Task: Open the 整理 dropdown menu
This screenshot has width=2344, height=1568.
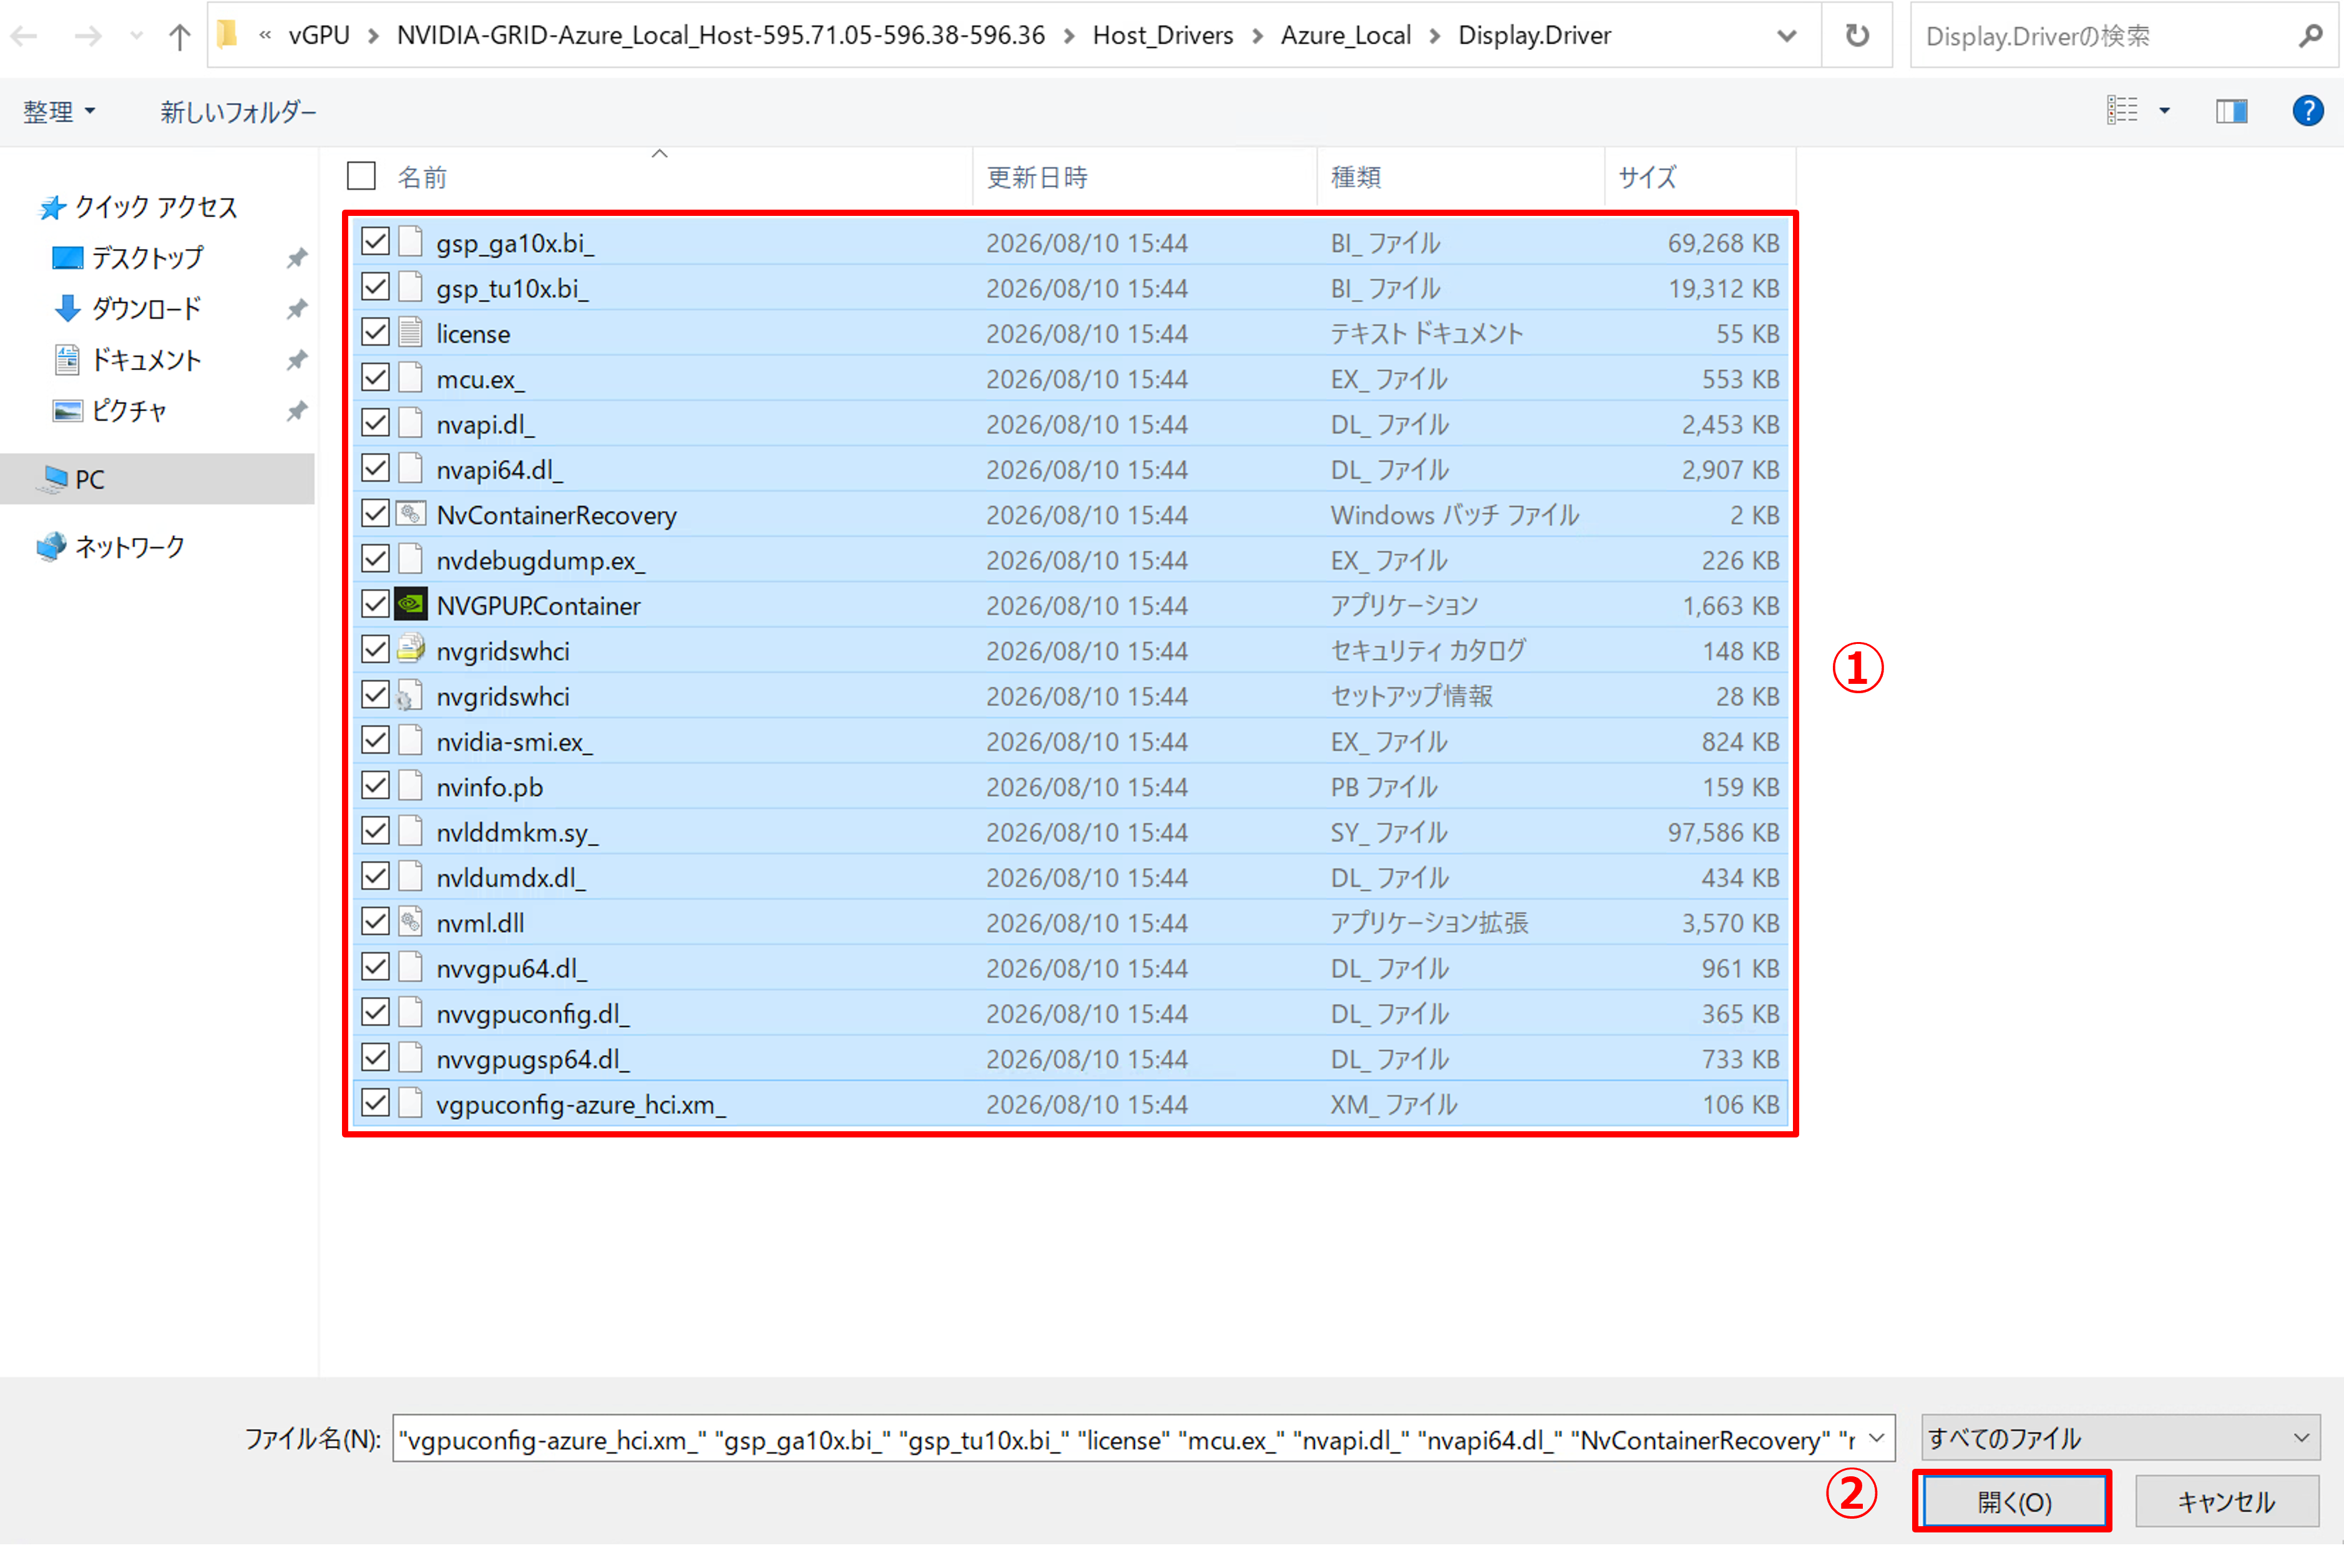Action: 59,111
